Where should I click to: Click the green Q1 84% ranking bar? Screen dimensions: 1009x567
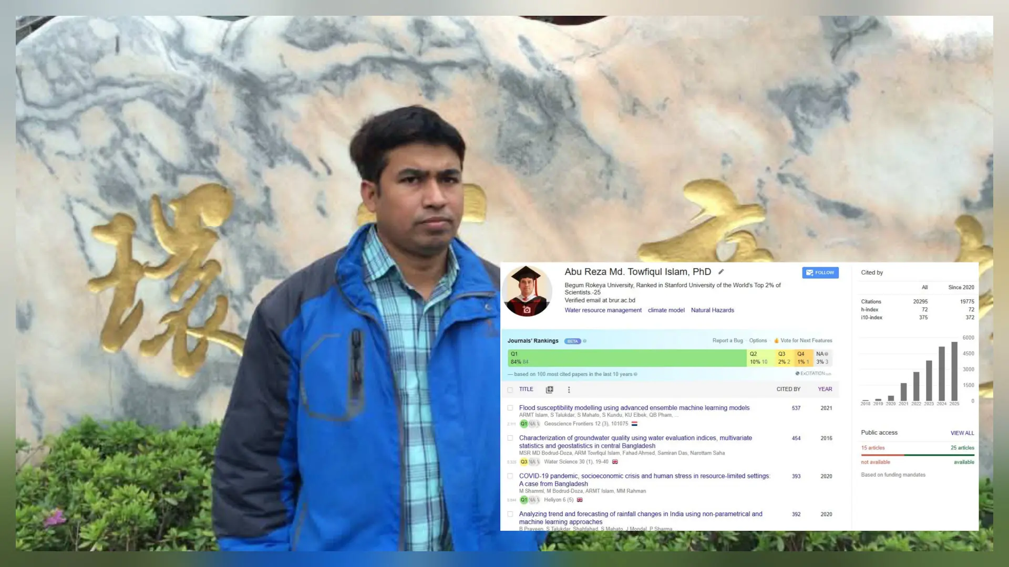pyautogui.click(x=626, y=358)
